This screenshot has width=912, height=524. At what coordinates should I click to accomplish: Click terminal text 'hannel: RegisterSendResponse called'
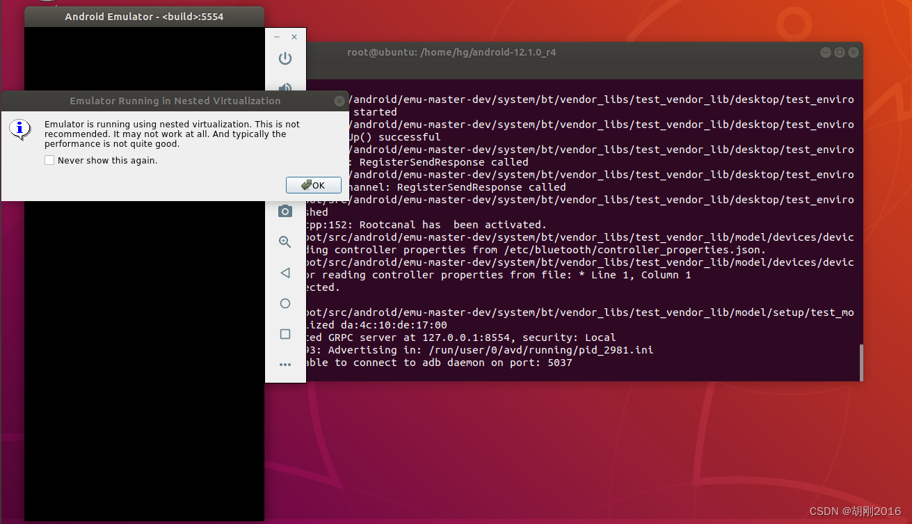point(457,187)
